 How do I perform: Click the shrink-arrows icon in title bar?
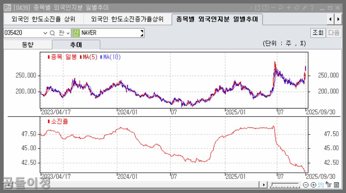tap(304, 8)
